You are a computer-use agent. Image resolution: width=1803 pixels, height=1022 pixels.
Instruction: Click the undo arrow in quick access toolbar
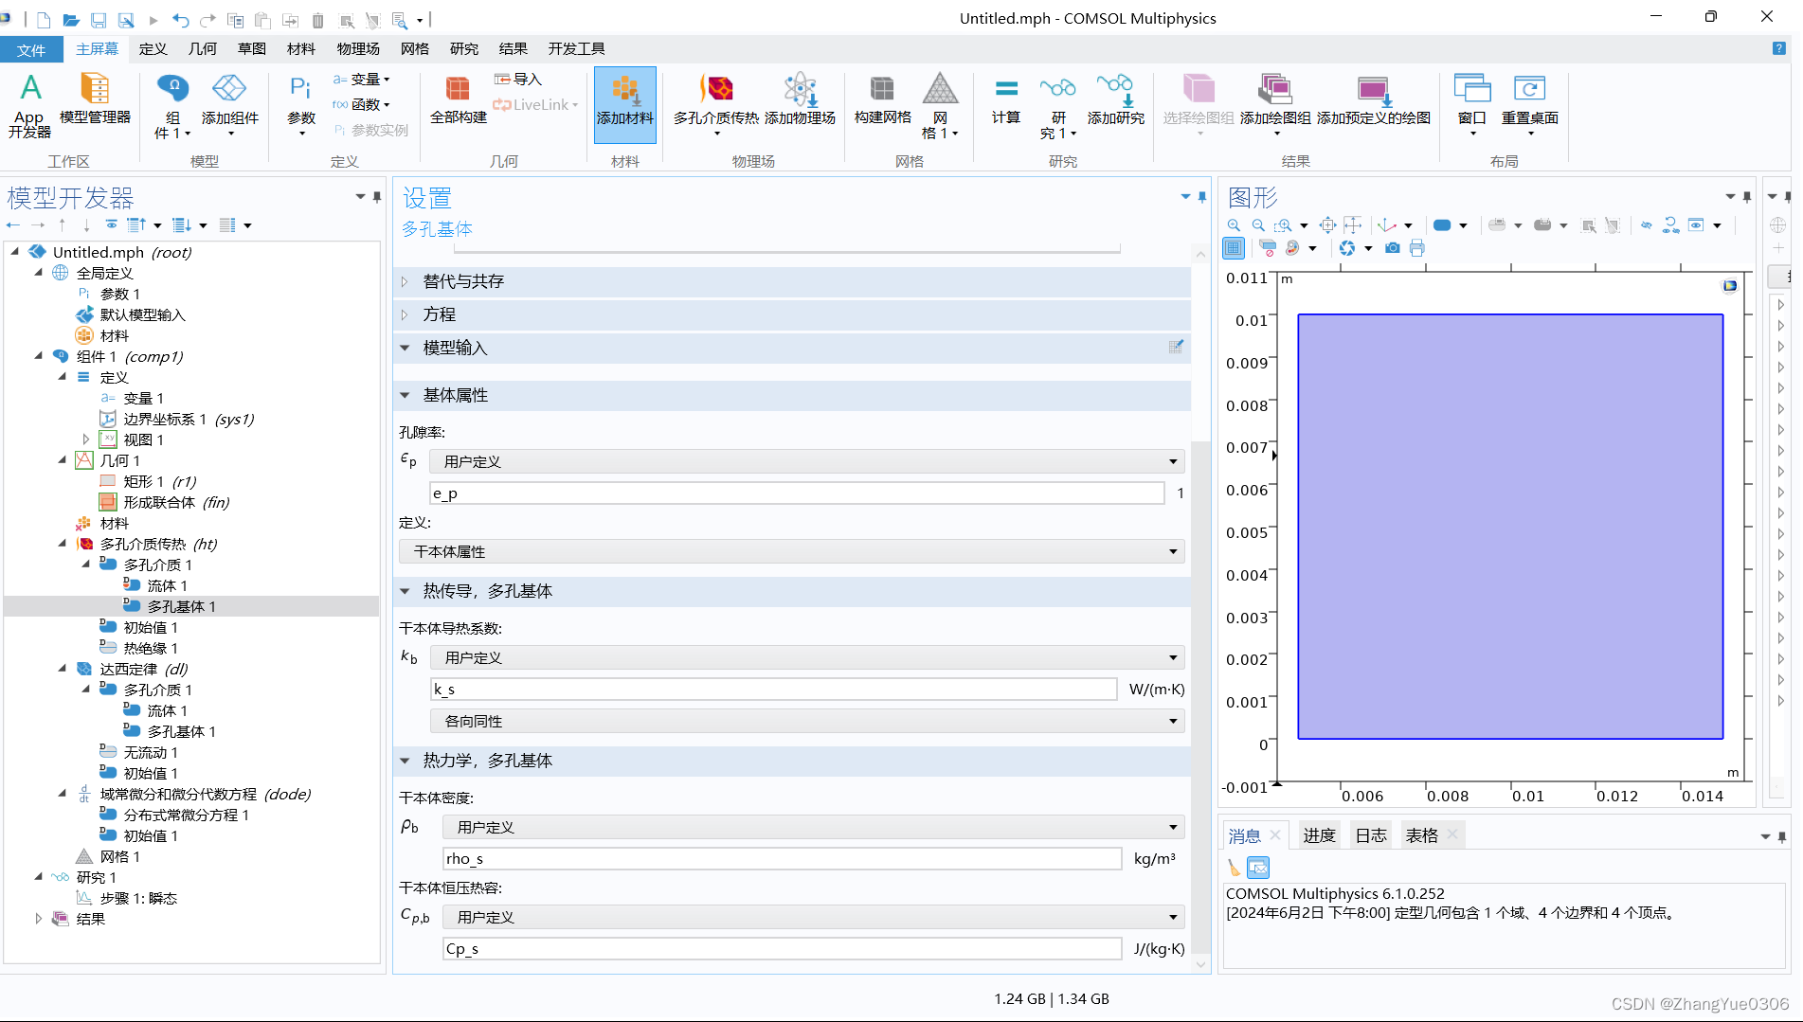(x=181, y=19)
